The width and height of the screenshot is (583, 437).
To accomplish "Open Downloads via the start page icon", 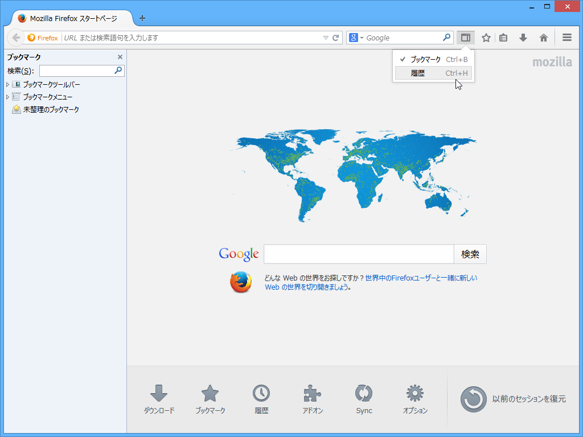I will [x=159, y=398].
